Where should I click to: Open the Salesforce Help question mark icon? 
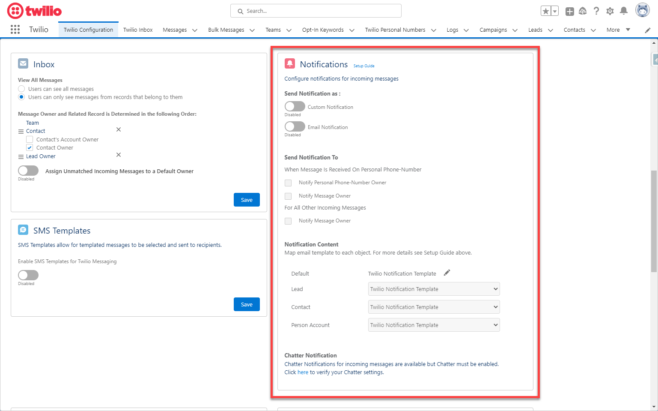tap(596, 11)
